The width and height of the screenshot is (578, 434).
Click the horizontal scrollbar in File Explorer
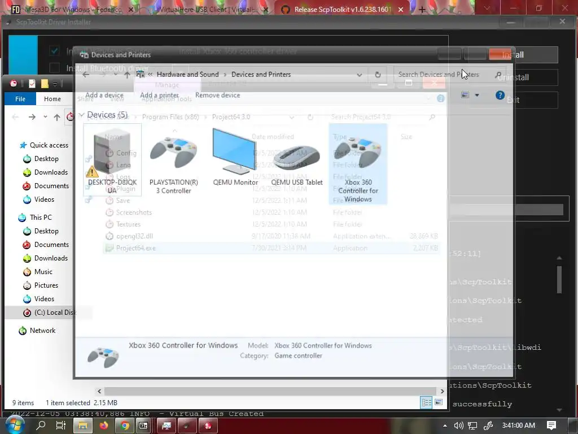(x=270, y=391)
